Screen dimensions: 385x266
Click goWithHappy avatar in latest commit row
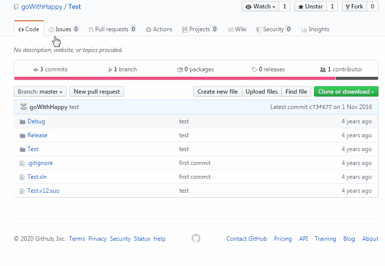[x=23, y=107]
